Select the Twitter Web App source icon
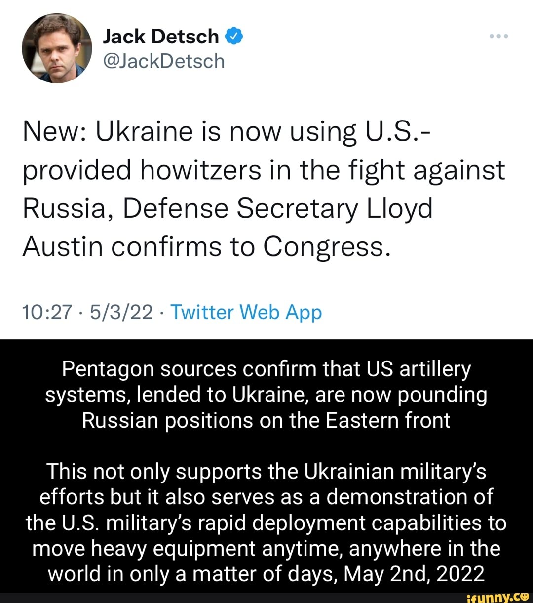The width and height of the screenshot is (533, 603). pyautogui.click(x=245, y=312)
